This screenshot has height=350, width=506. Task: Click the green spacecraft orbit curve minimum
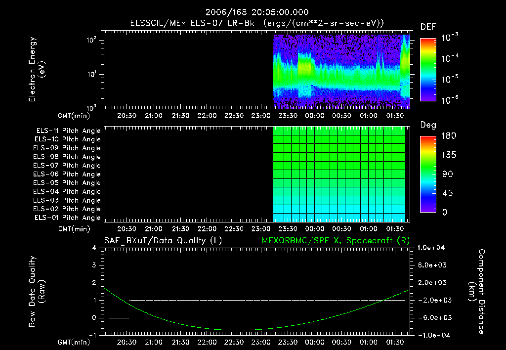[239, 330]
